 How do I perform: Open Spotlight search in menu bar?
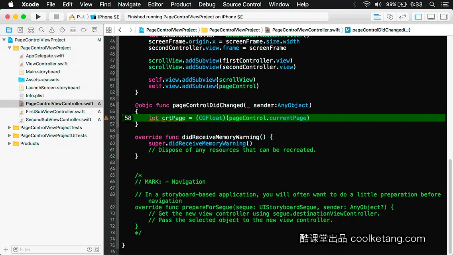(x=432, y=4)
